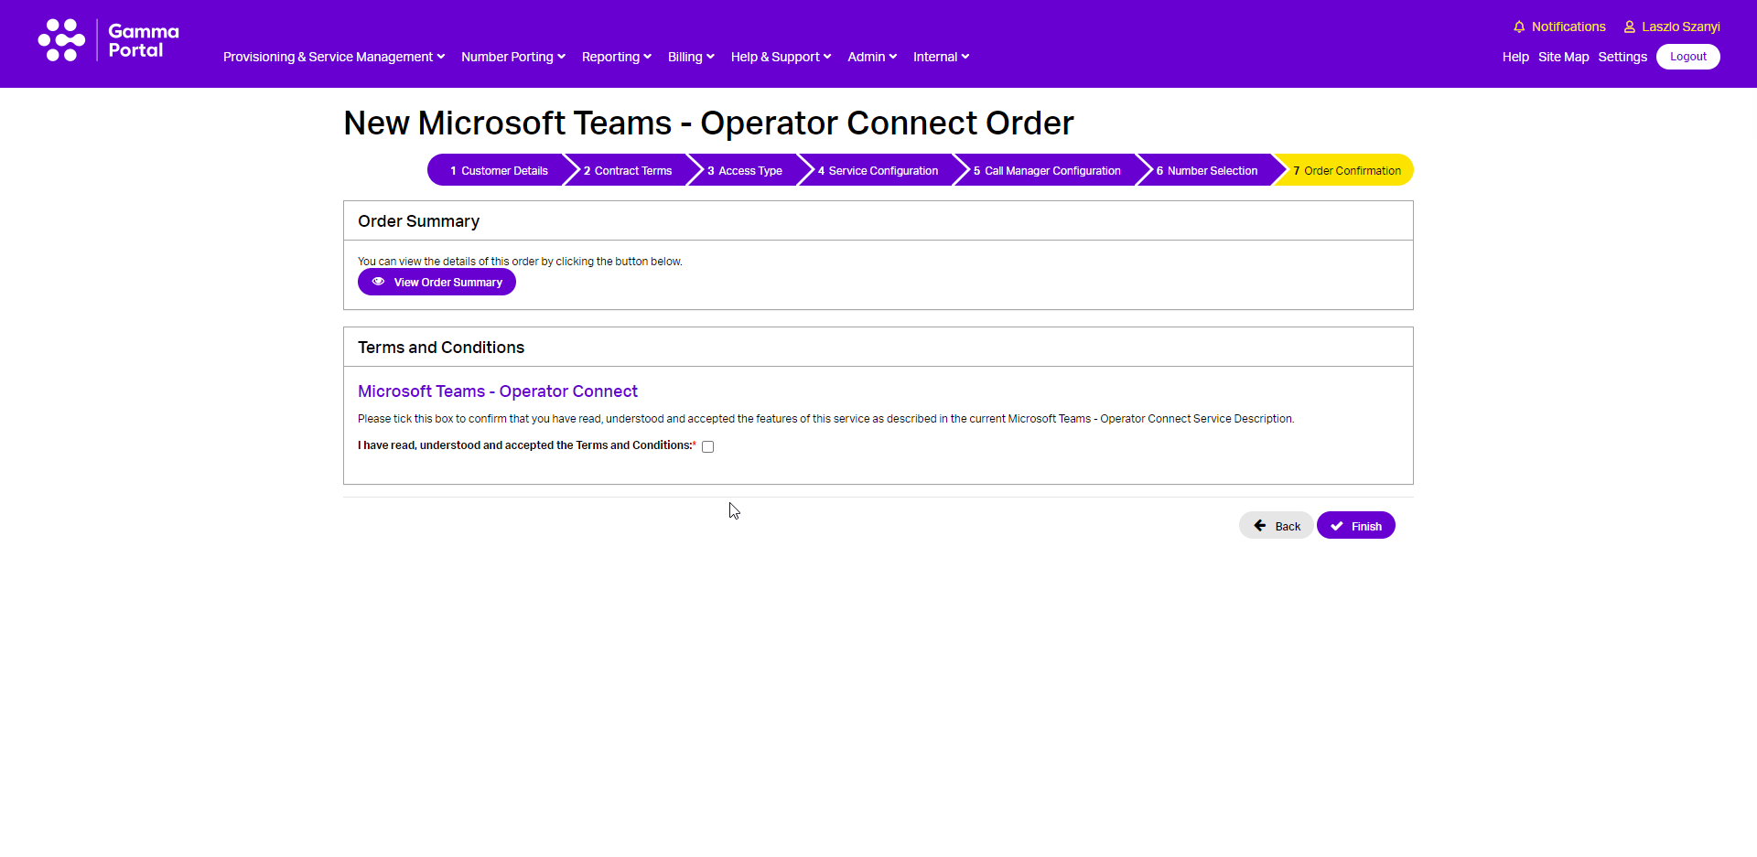Click the Microsoft Teams - Operator Connect heading
The height and width of the screenshot is (857, 1757).
coord(498,391)
